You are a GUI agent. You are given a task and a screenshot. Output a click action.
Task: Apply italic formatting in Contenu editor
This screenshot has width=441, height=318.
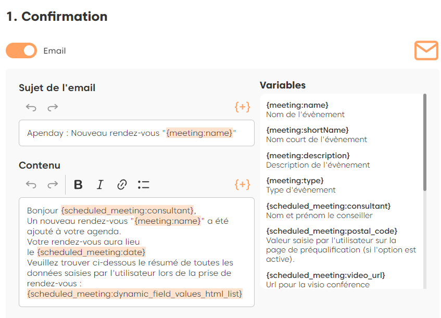click(100, 185)
